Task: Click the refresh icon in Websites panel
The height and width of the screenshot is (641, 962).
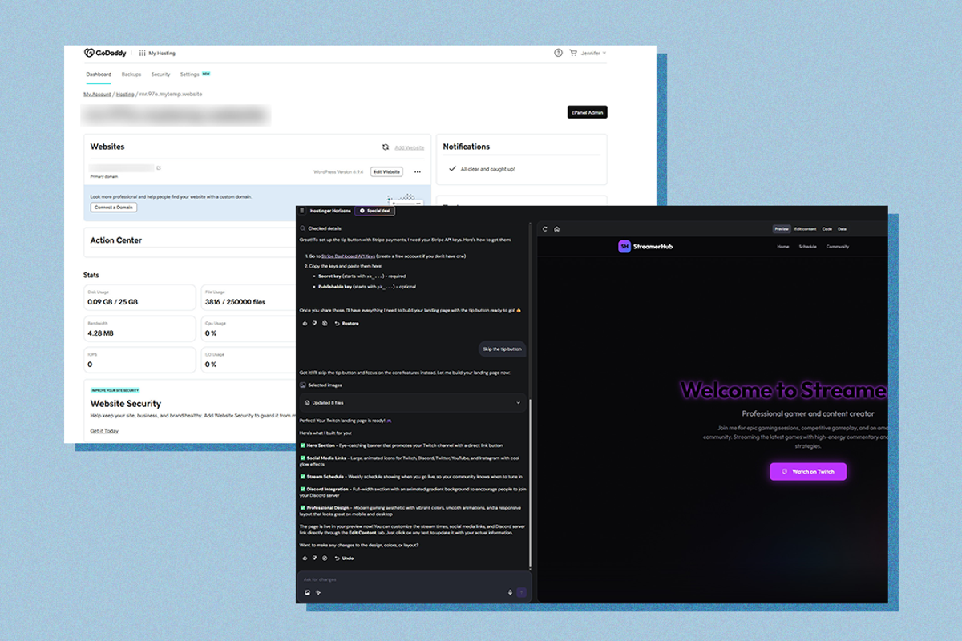Action: click(386, 147)
